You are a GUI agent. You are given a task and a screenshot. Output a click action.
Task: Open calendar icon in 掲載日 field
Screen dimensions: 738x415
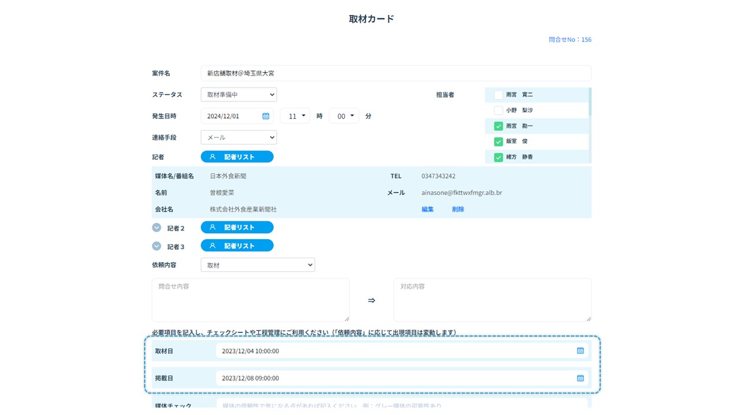point(580,378)
